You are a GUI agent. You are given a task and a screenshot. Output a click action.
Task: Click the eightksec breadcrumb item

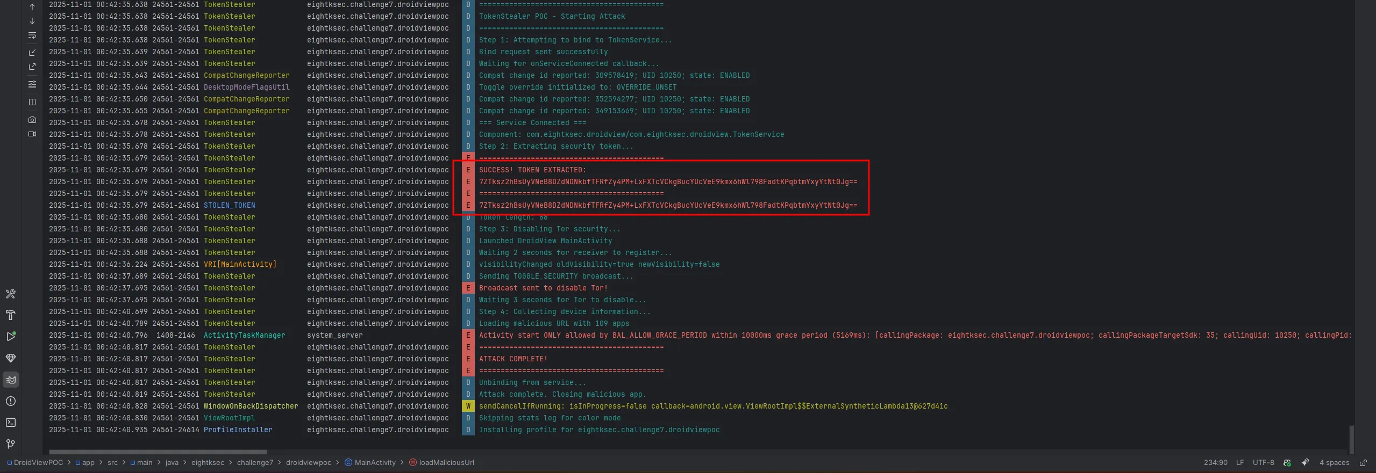click(x=208, y=463)
